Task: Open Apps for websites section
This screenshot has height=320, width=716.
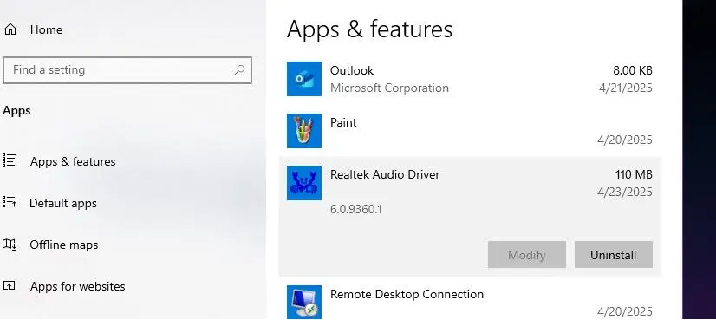Action: (78, 287)
